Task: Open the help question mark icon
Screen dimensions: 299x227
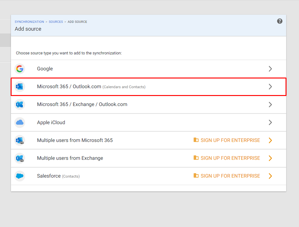Action: tap(280, 21)
